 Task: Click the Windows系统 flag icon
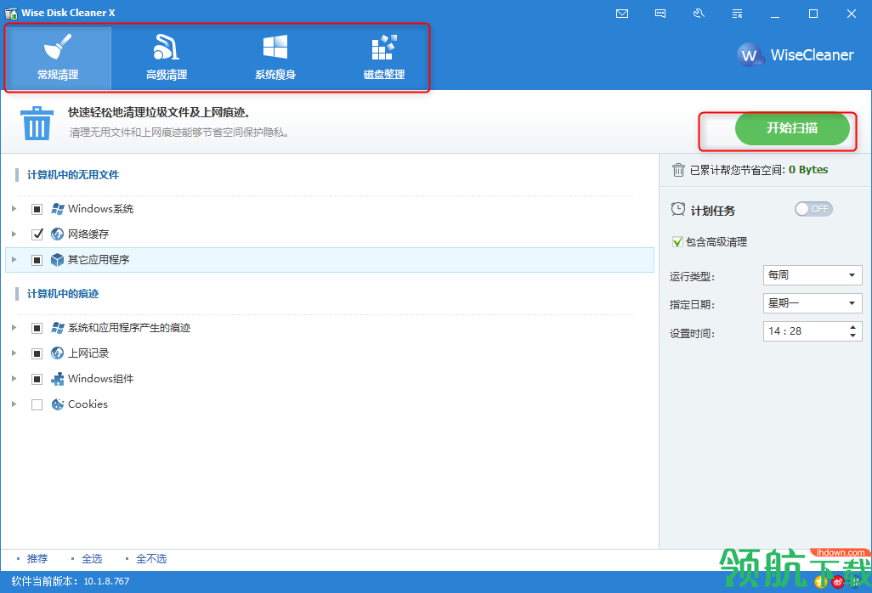coord(57,209)
